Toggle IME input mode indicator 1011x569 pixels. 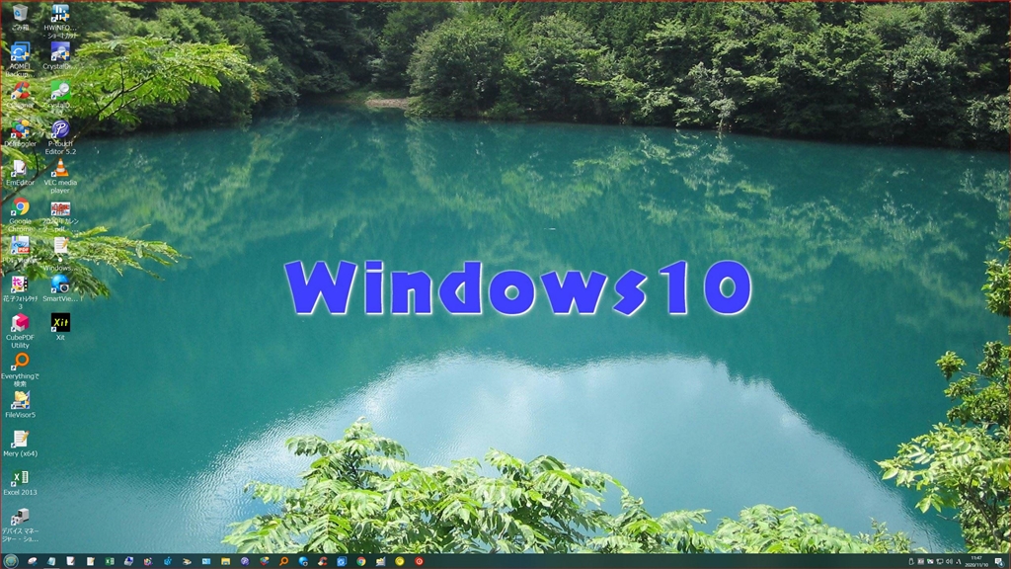pyautogui.click(x=958, y=562)
